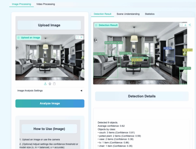Choose the paste-from-clipboard source icon
This screenshot has height=149, width=196.
pos(54,84)
